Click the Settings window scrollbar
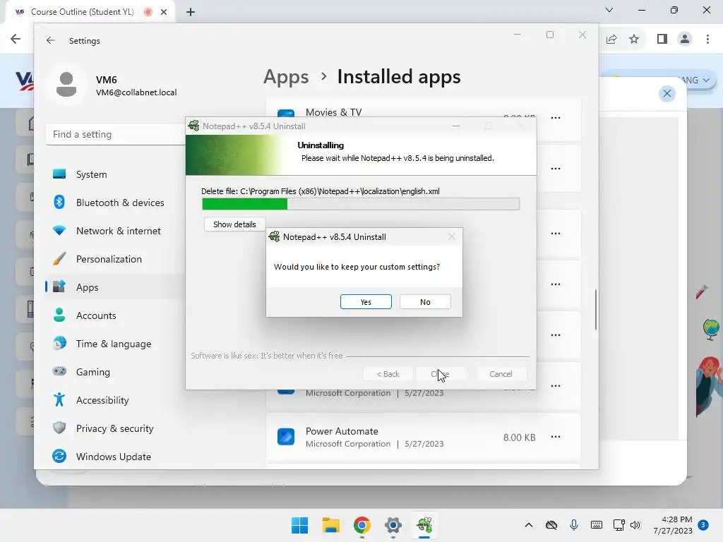This screenshot has height=542, width=723. [596, 310]
